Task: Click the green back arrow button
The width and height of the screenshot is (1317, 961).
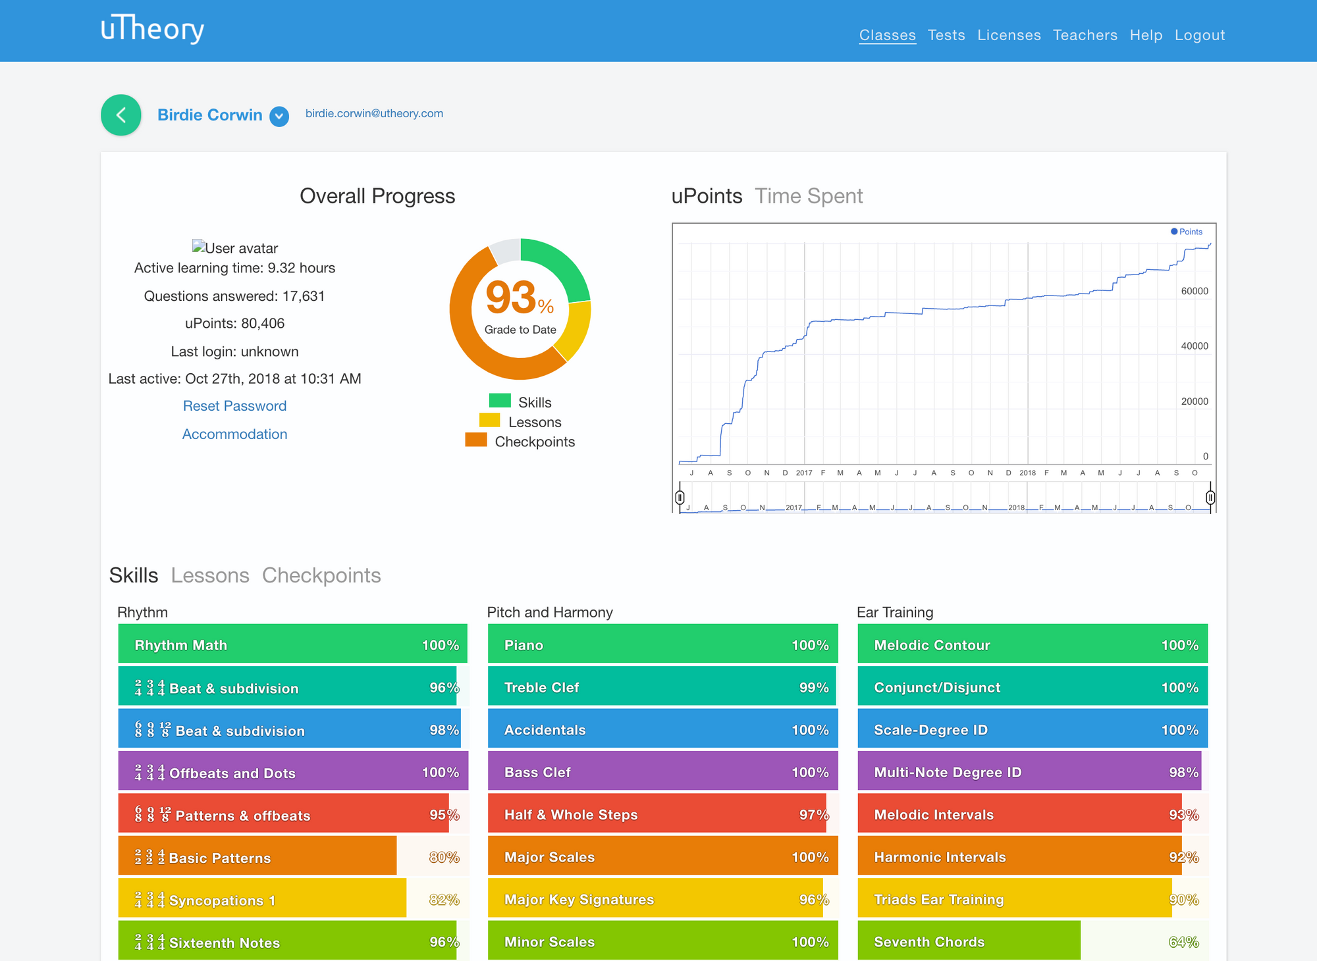Action: 121,115
